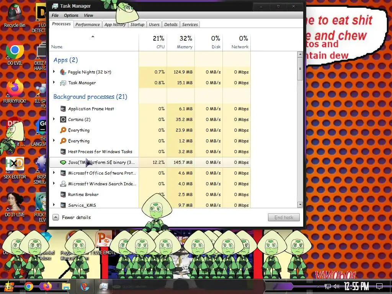The width and height of the screenshot is (392, 294).
Task: Expand the Peggle Nights (32 bit) row
Action: [54, 72]
